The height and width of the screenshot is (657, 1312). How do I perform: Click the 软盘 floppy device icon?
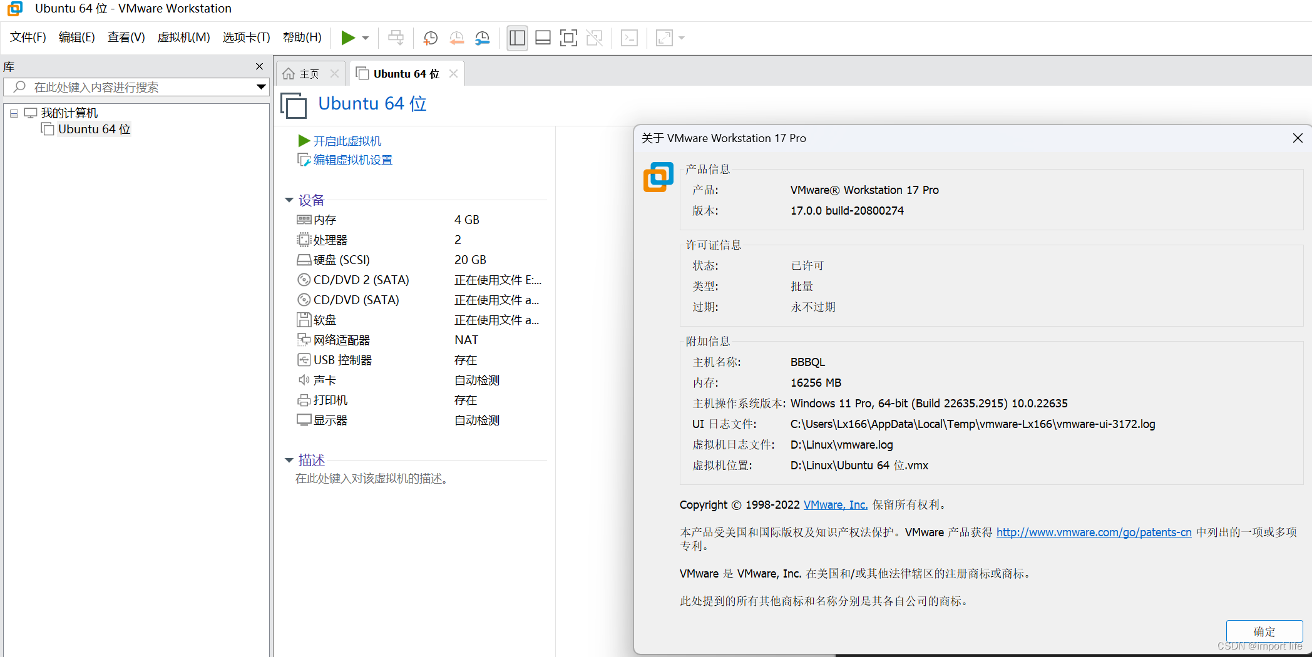[304, 320]
